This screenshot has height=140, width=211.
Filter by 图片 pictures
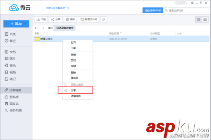click(10, 58)
